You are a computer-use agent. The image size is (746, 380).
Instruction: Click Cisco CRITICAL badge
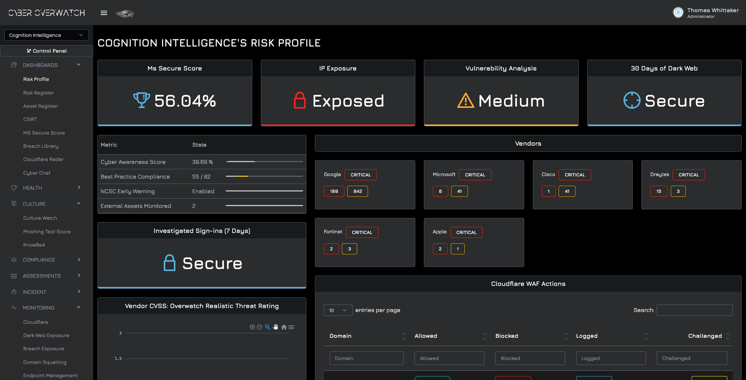[x=575, y=175]
